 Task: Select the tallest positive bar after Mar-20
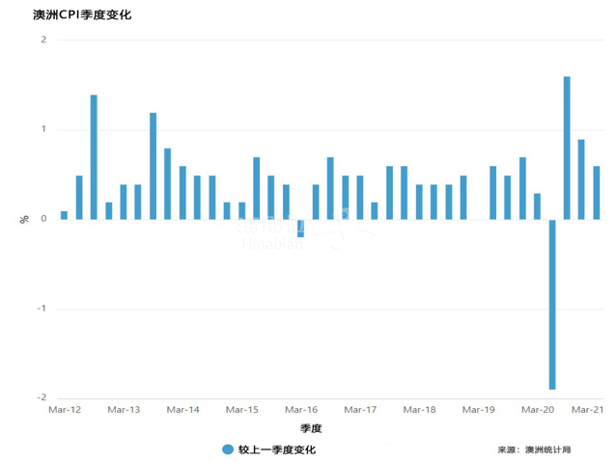pyautogui.click(x=567, y=148)
